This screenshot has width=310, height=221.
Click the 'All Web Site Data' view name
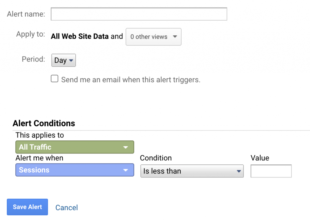click(80, 36)
